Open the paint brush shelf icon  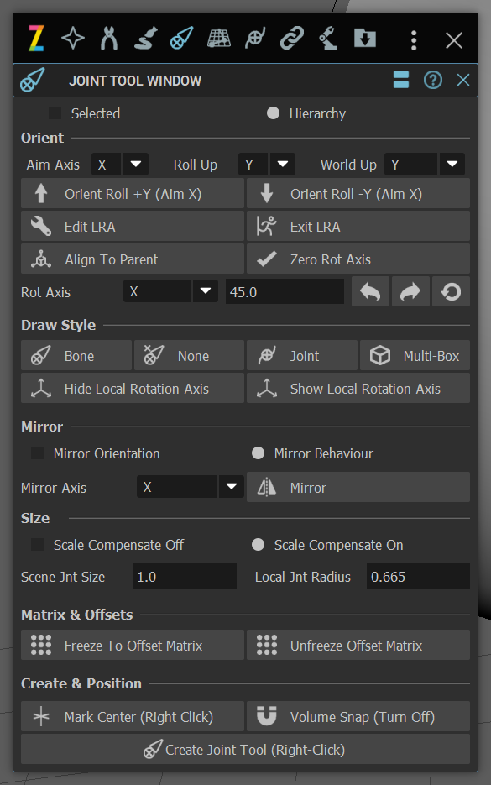[x=146, y=39]
